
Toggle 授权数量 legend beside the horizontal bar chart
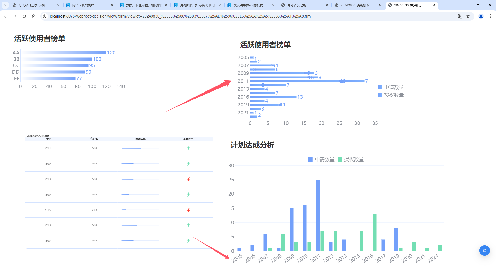click(x=391, y=95)
